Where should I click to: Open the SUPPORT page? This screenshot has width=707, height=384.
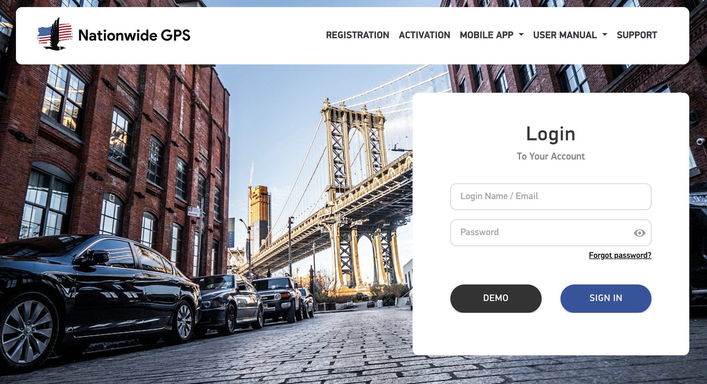[637, 35]
